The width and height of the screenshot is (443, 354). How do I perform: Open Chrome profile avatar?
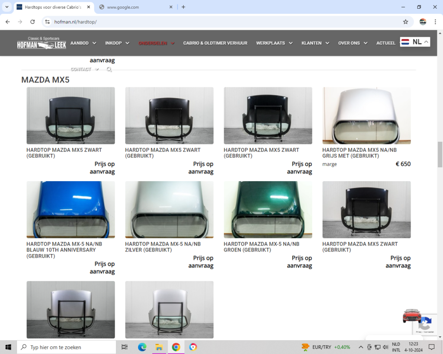[423, 22]
